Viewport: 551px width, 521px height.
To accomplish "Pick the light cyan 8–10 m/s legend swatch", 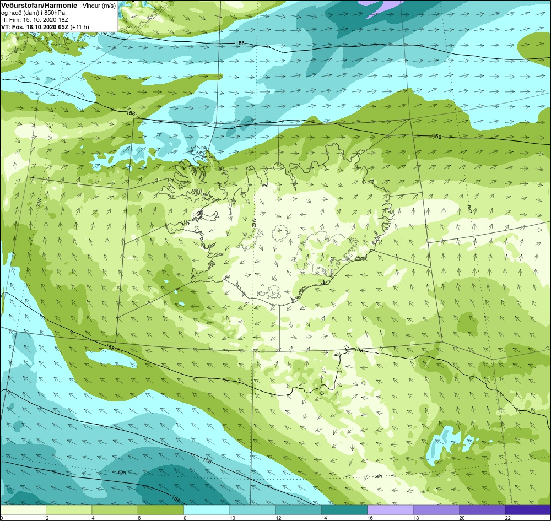I will tap(207, 509).
